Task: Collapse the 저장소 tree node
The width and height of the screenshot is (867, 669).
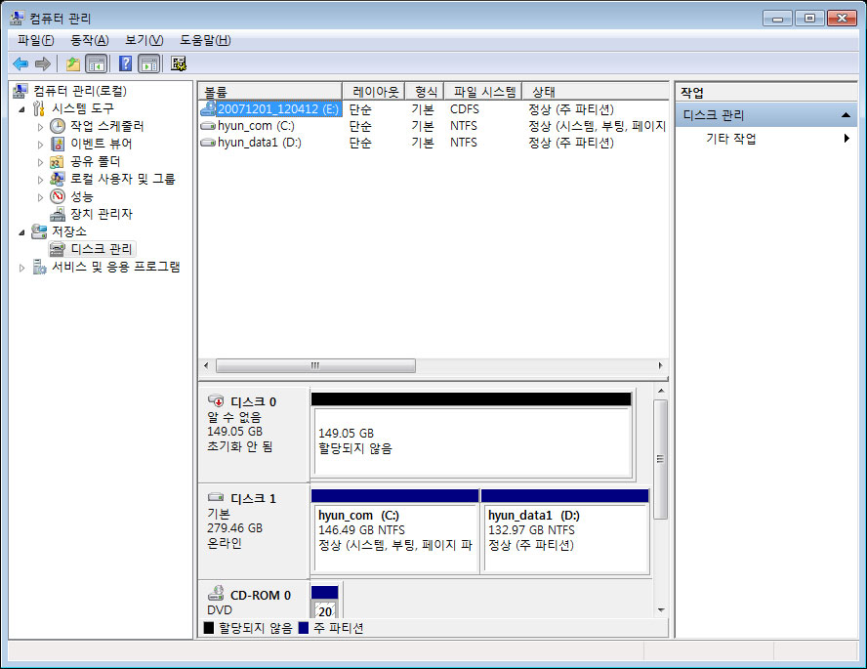Action: coord(21,232)
